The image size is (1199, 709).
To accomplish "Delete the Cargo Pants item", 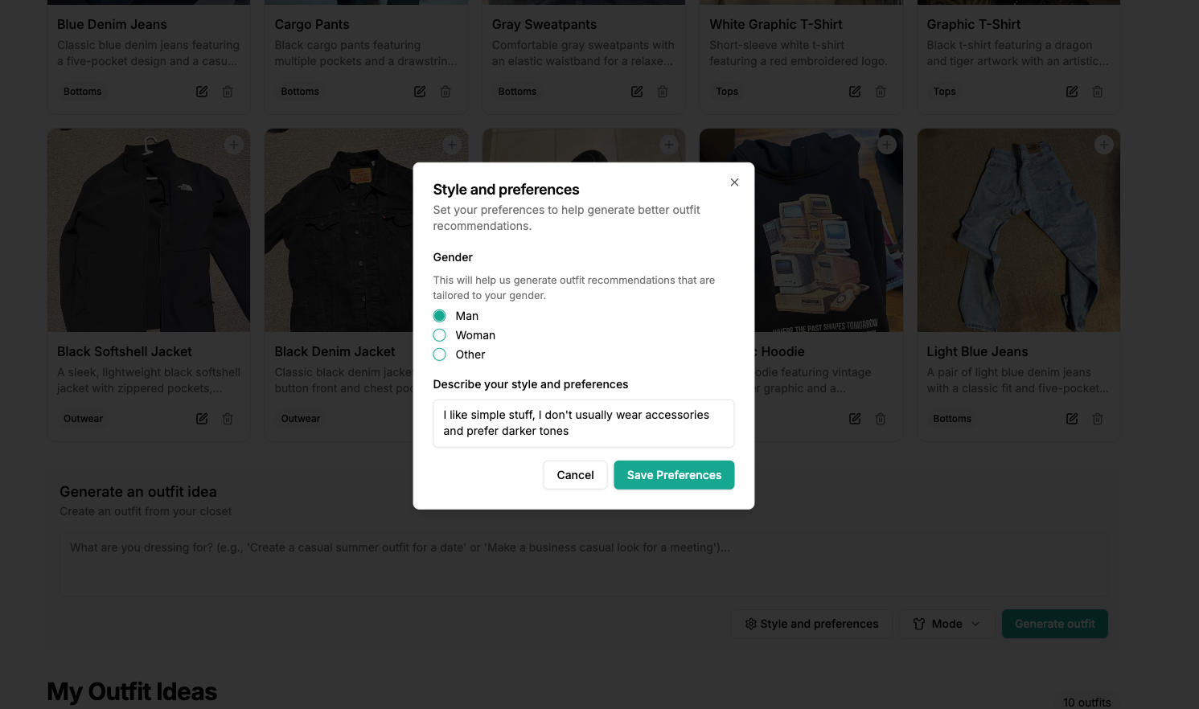I will click(x=446, y=92).
